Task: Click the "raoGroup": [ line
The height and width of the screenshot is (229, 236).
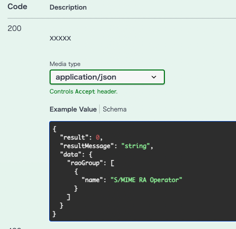Action: point(91,163)
